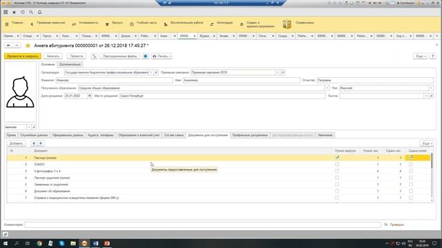The width and height of the screenshot is (442, 248).
Task: Open the Льгота record link icon
Action: point(431,96)
